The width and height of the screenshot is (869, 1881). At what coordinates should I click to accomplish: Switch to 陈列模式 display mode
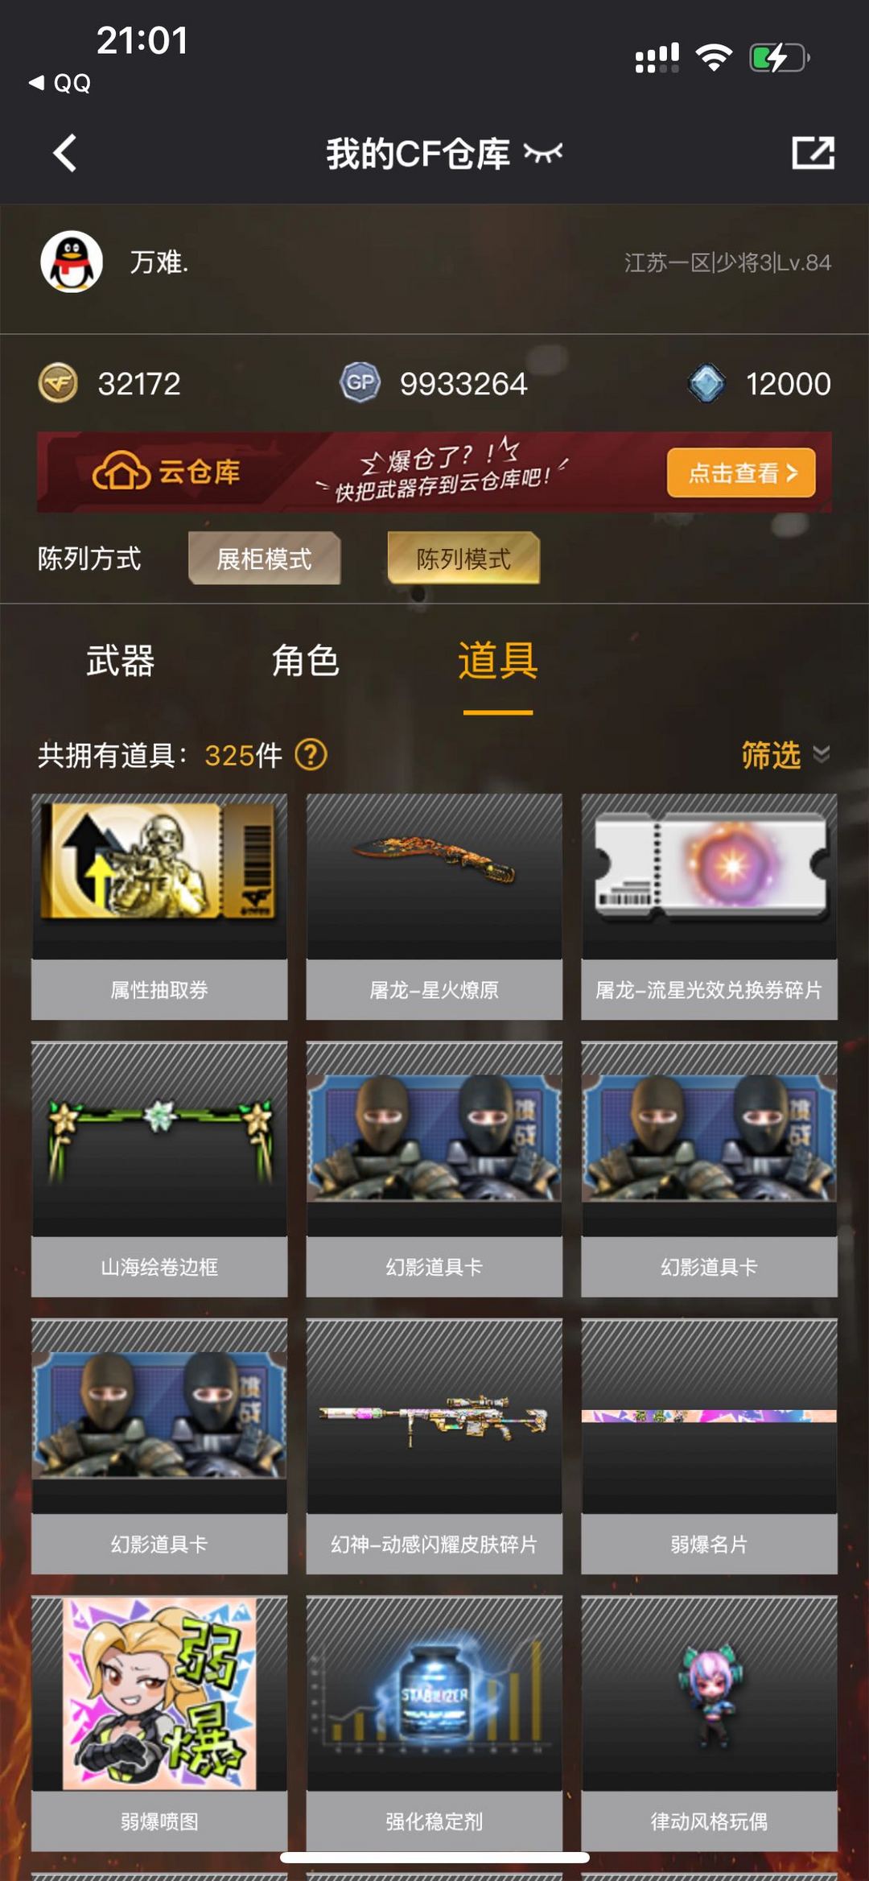463,559
